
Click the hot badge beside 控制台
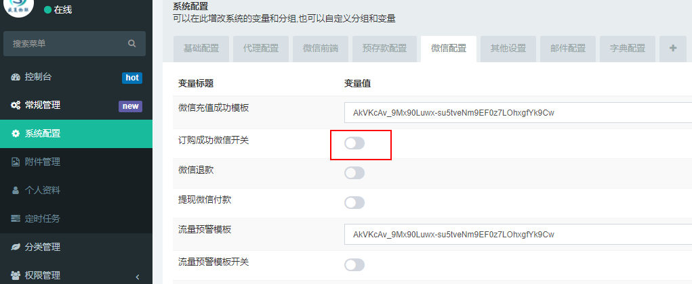(x=132, y=78)
